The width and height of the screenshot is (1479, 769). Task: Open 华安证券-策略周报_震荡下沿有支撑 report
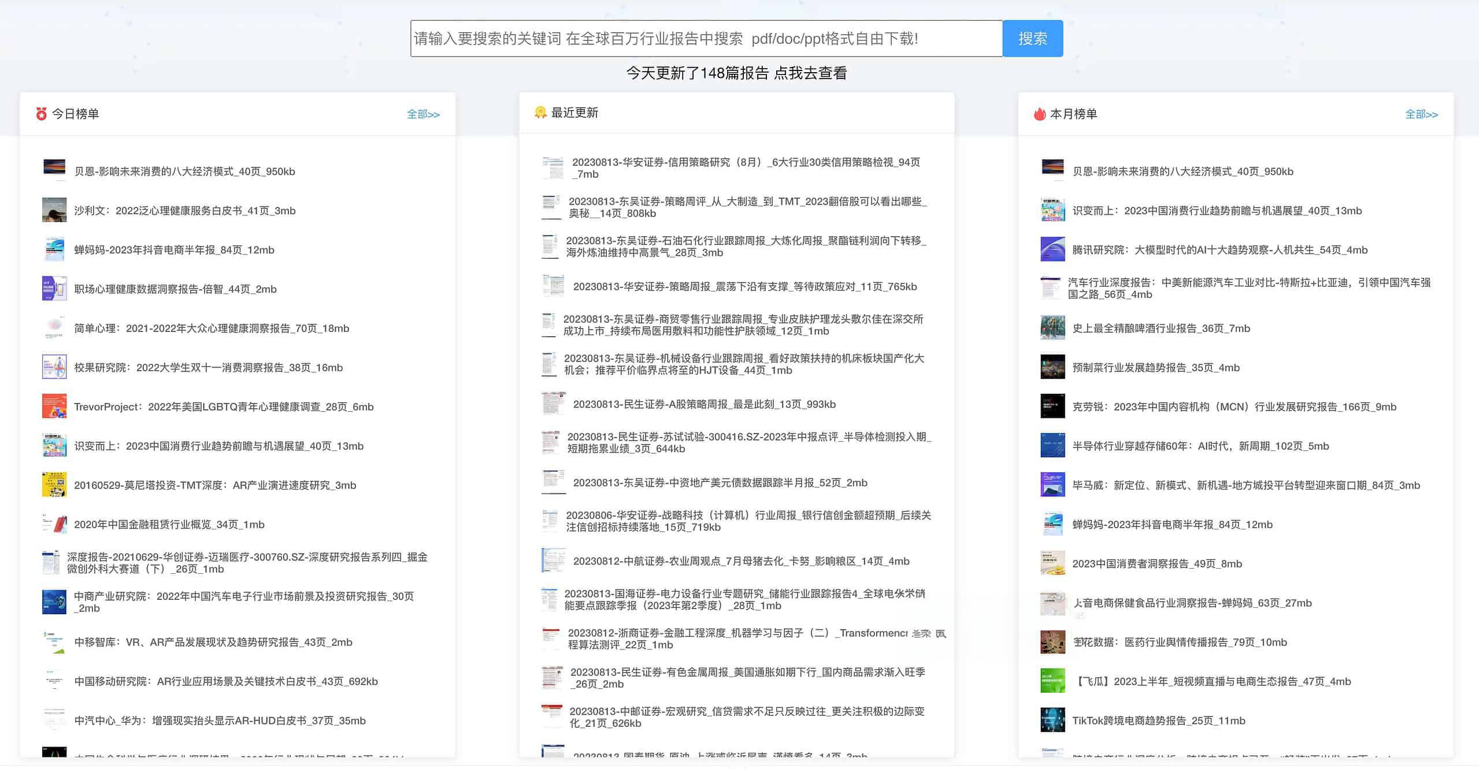coord(745,287)
